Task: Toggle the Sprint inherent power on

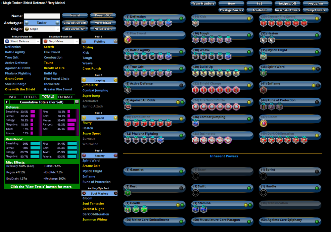Action: [317, 171]
